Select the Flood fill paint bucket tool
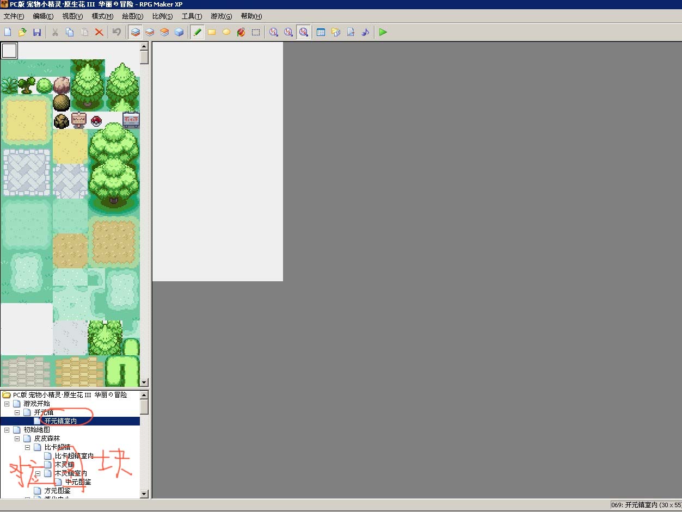 [241, 32]
